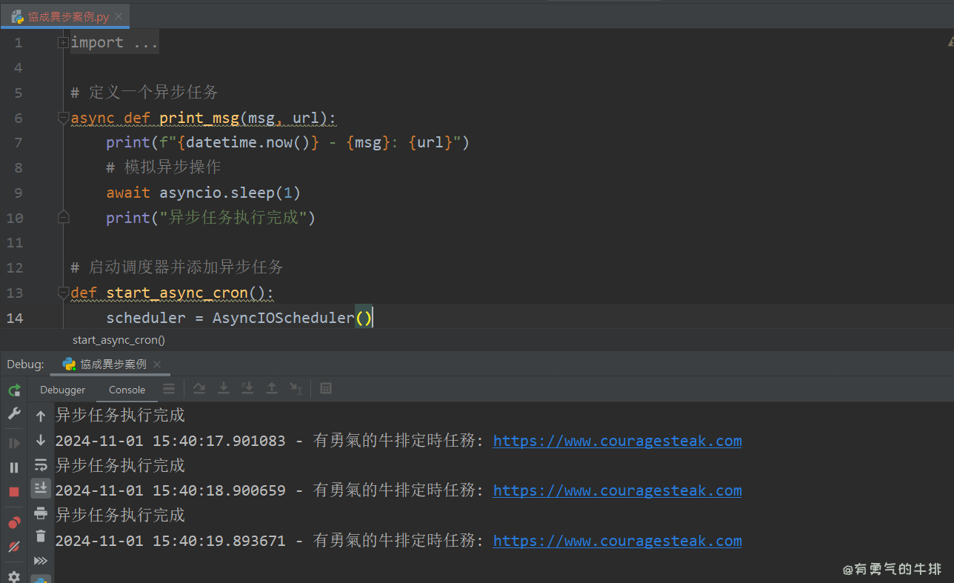Step out of the current frame
The height and width of the screenshot is (583, 954).
(x=271, y=388)
